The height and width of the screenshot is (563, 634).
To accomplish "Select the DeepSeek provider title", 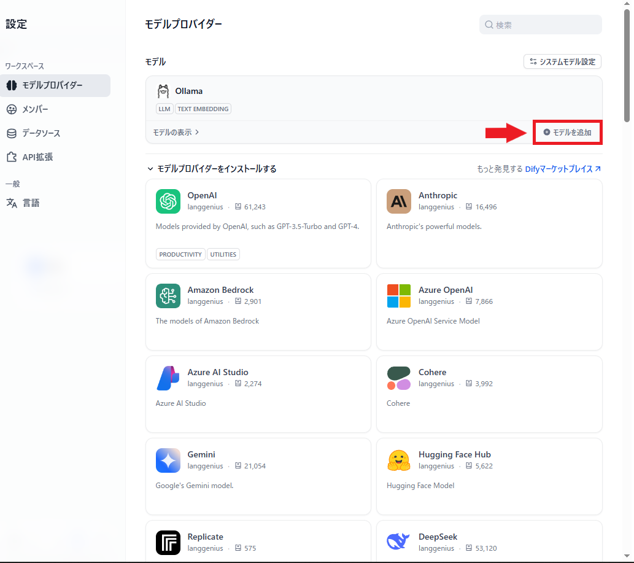I will pos(438,537).
